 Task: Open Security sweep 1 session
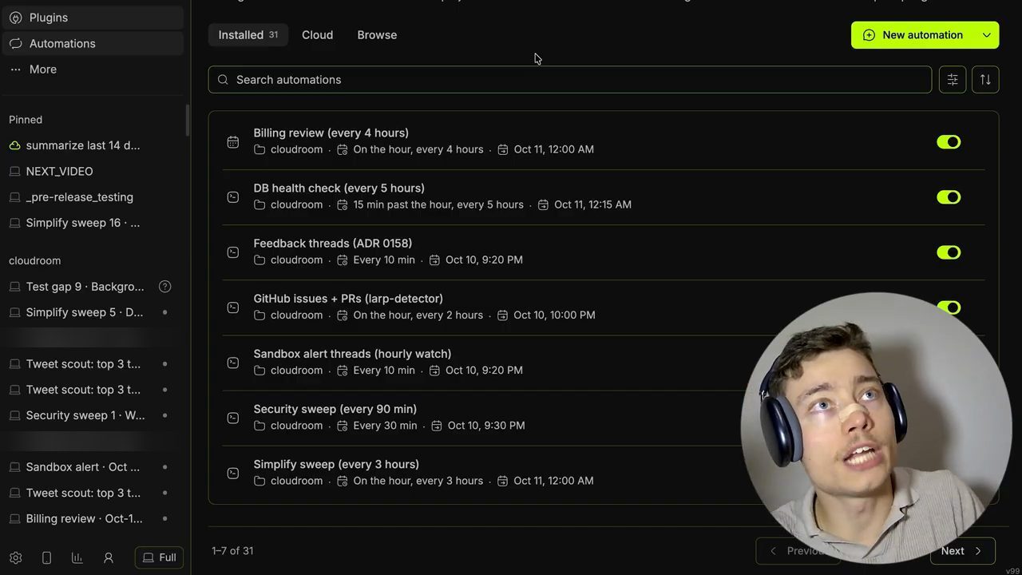pos(93,415)
